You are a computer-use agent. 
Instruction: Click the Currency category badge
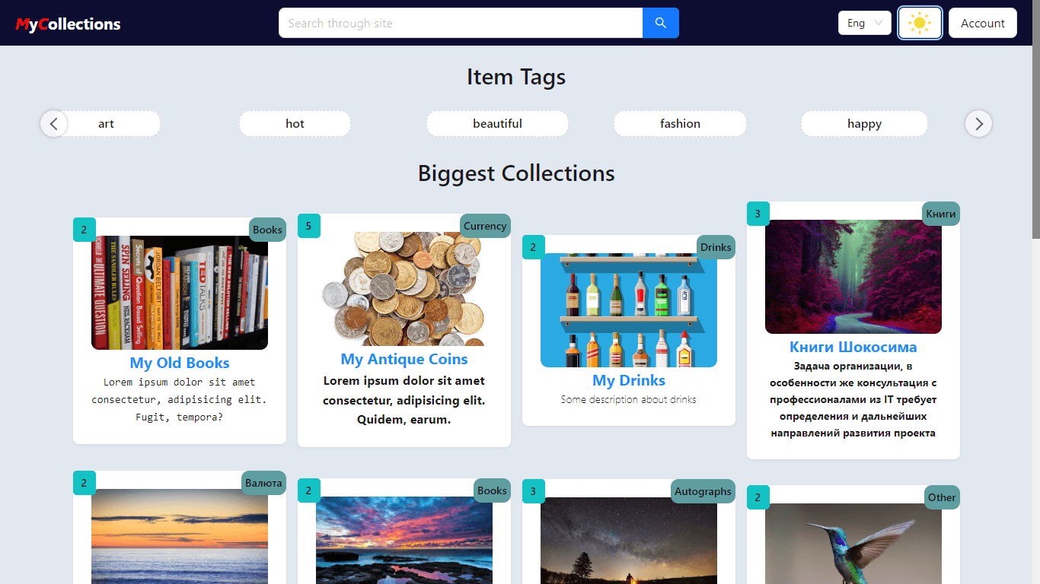(485, 226)
